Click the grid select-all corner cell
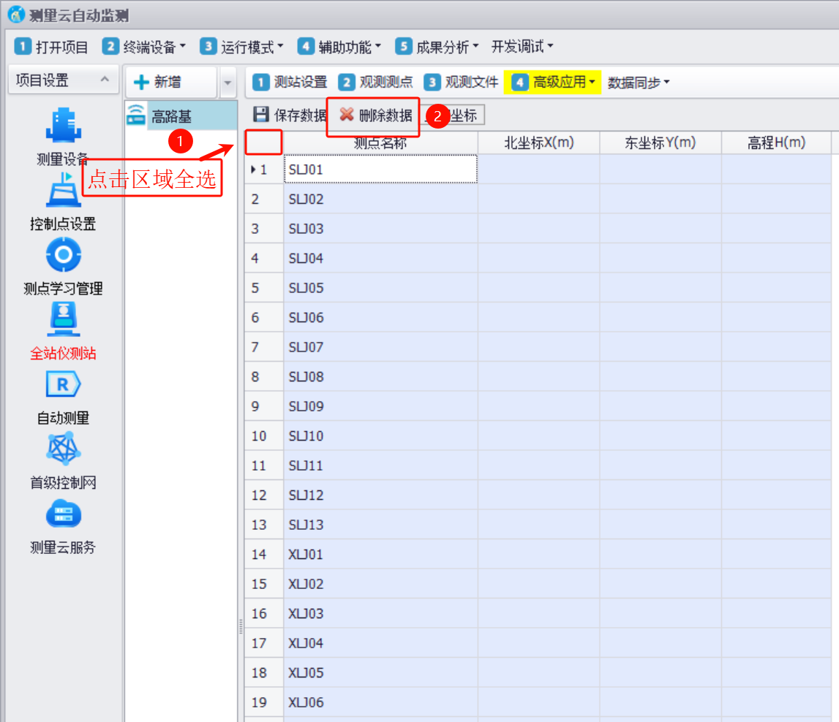The image size is (839, 722). tap(263, 142)
